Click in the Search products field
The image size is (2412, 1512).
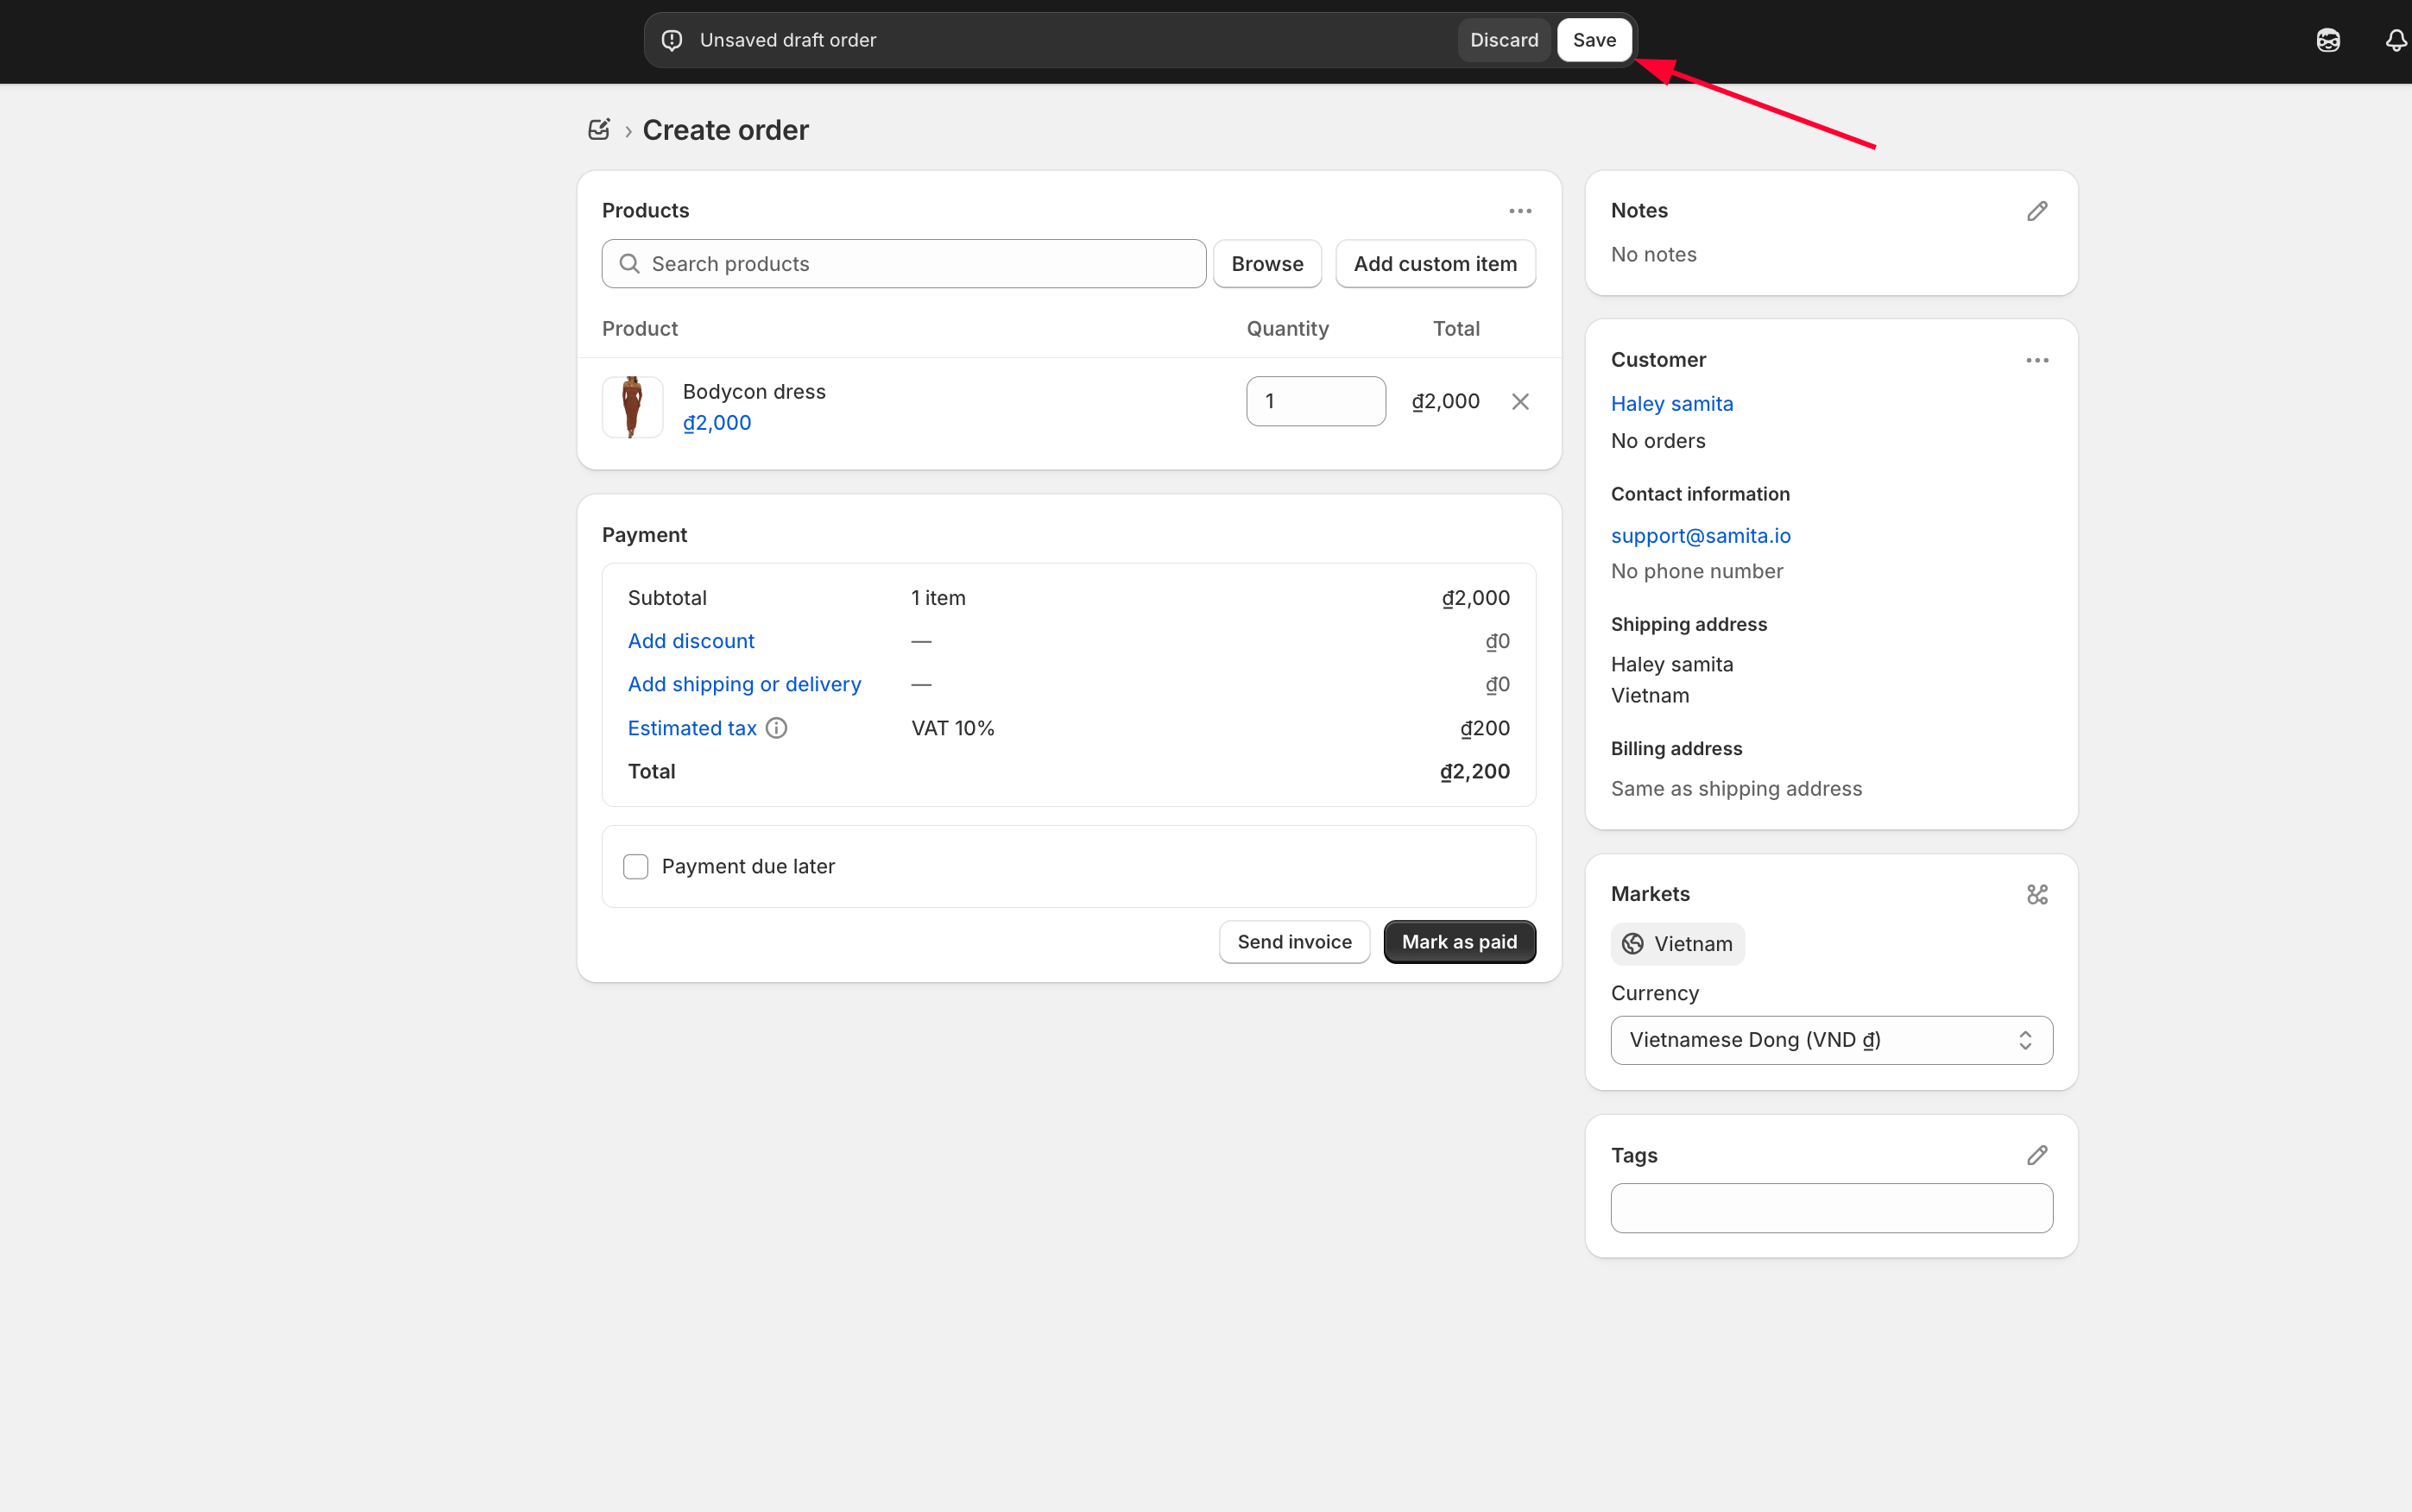click(904, 264)
